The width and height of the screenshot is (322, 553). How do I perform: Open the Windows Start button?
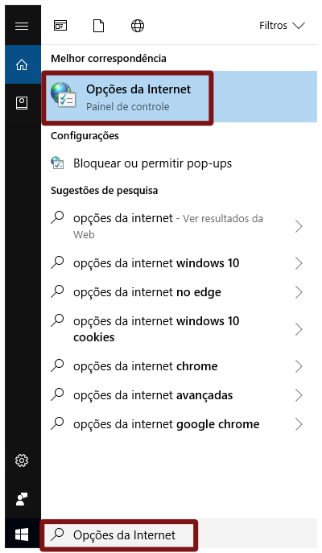tap(22, 535)
